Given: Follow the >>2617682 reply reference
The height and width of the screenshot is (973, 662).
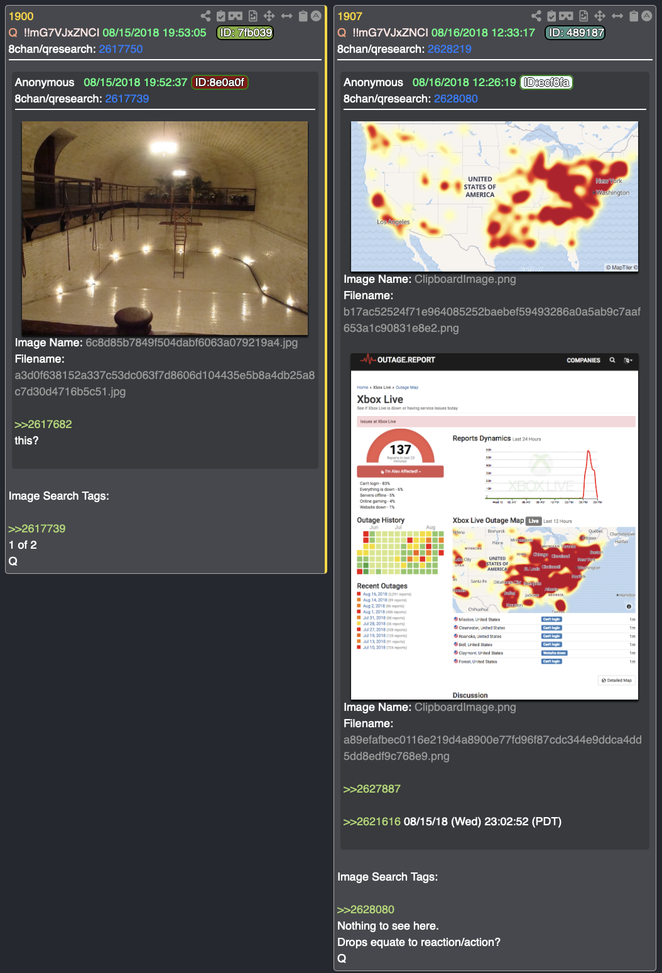Looking at the screenshot, I should coord(43,424).
